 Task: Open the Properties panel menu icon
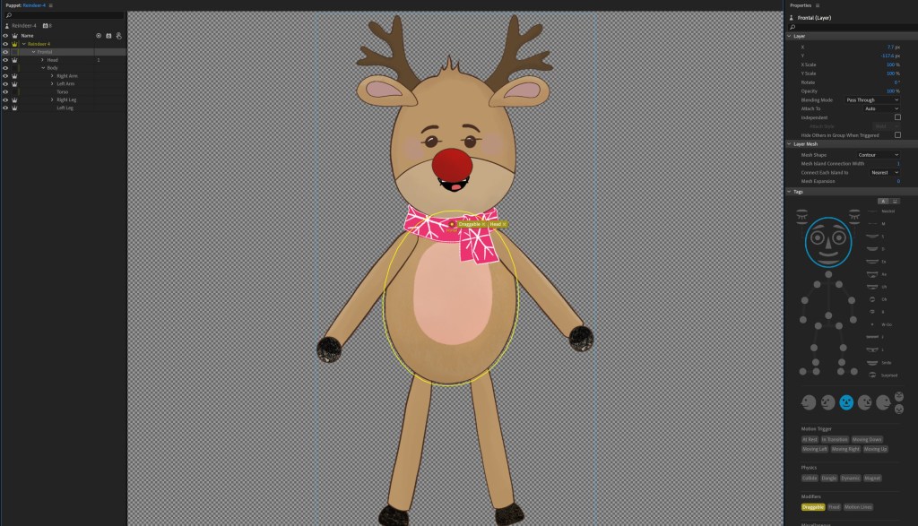[x=818, y=4]
